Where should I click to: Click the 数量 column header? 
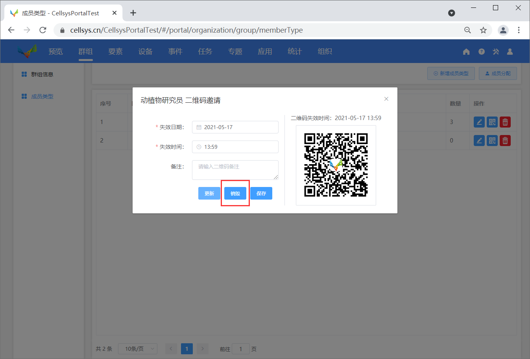(x=455, y=104)
